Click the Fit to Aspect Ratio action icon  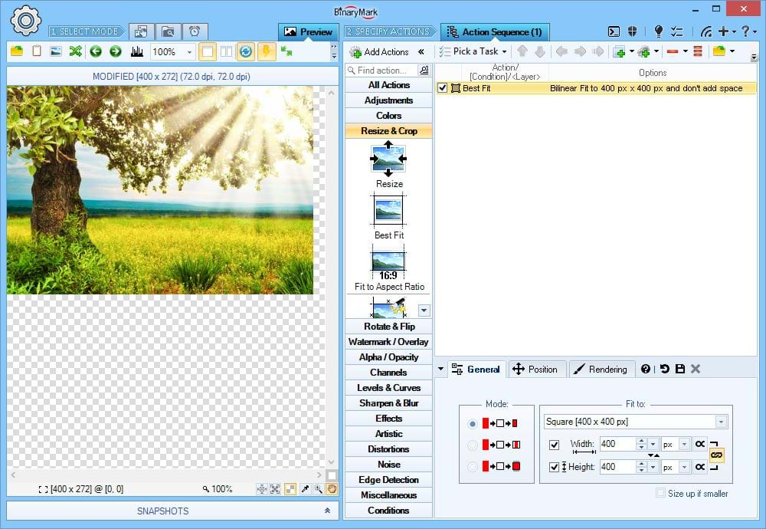388,262
